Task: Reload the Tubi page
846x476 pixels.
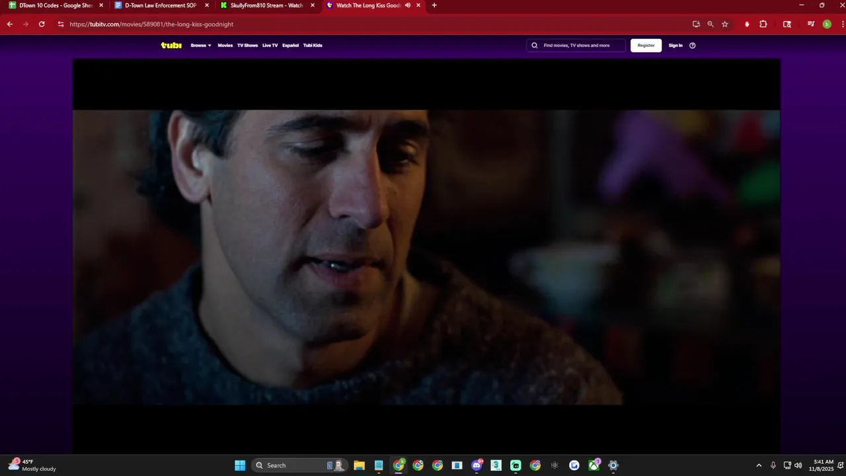Action: click(42, 24)
